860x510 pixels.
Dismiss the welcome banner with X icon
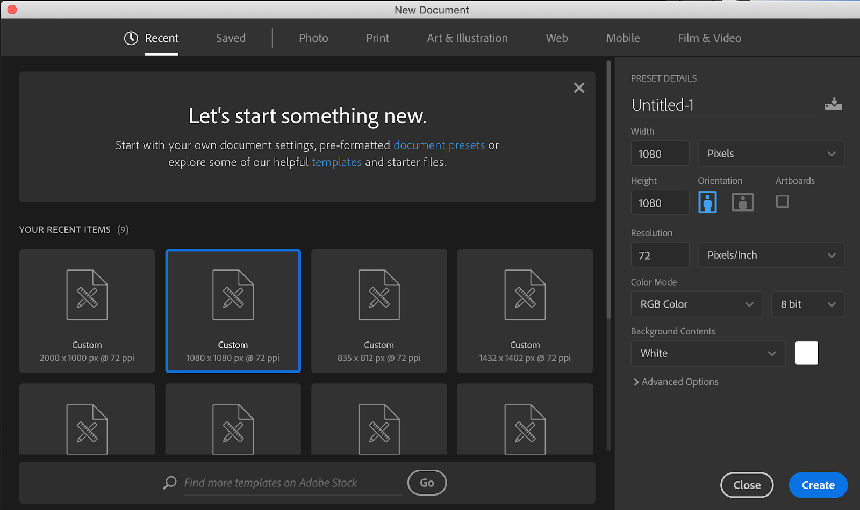(x=579, y=88)
